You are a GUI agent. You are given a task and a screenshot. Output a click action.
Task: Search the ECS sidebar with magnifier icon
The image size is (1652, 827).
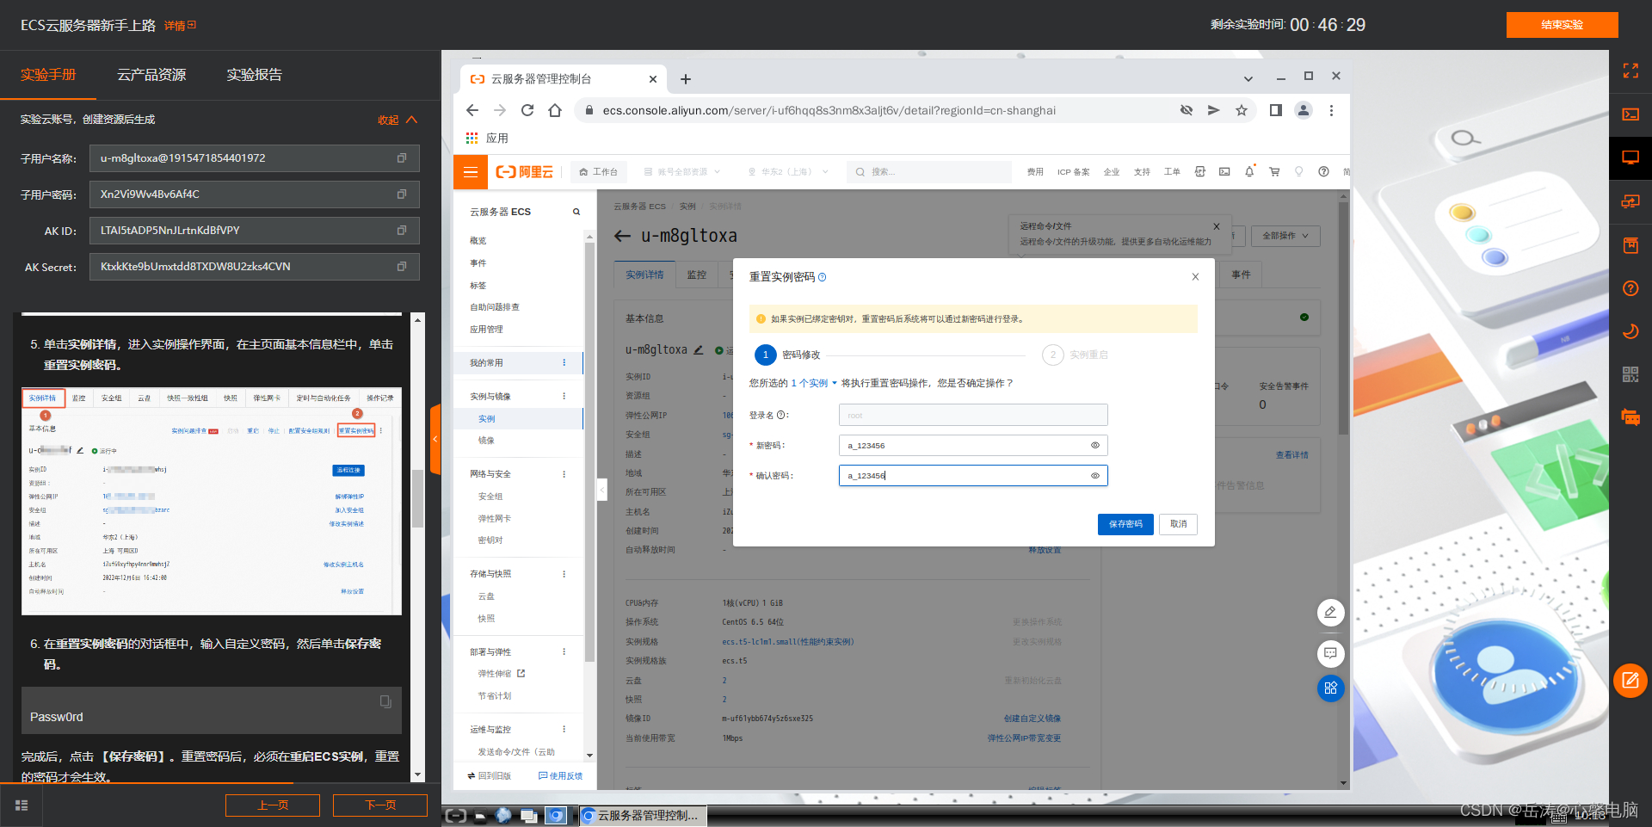pos(576,212)
